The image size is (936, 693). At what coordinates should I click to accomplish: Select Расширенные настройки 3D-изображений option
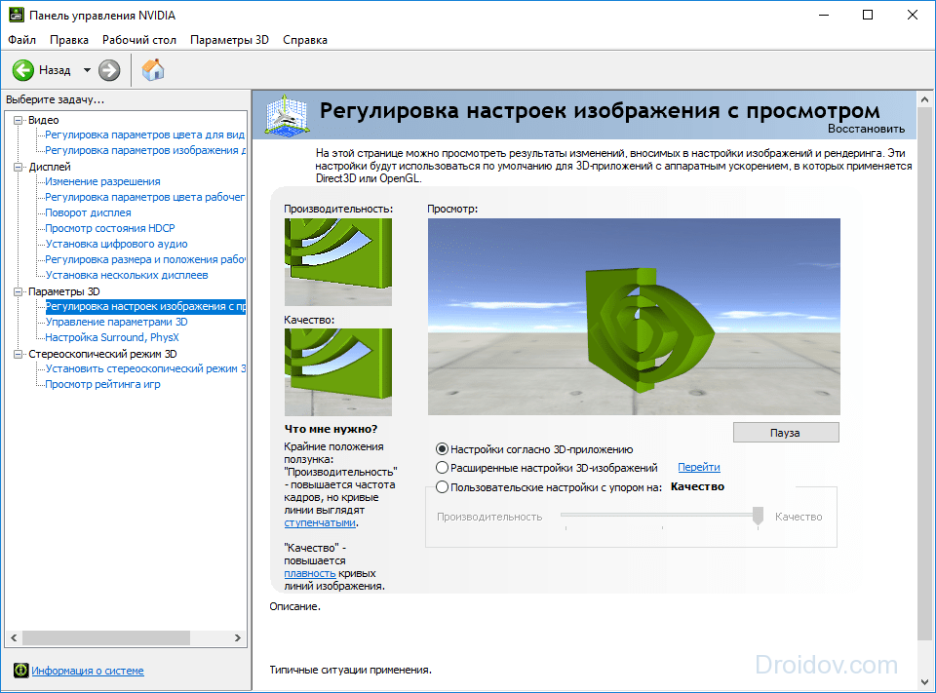tap(443, 468)
